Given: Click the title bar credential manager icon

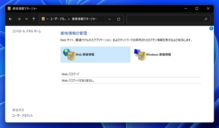Looking at the screenshot, I should 9,9.
